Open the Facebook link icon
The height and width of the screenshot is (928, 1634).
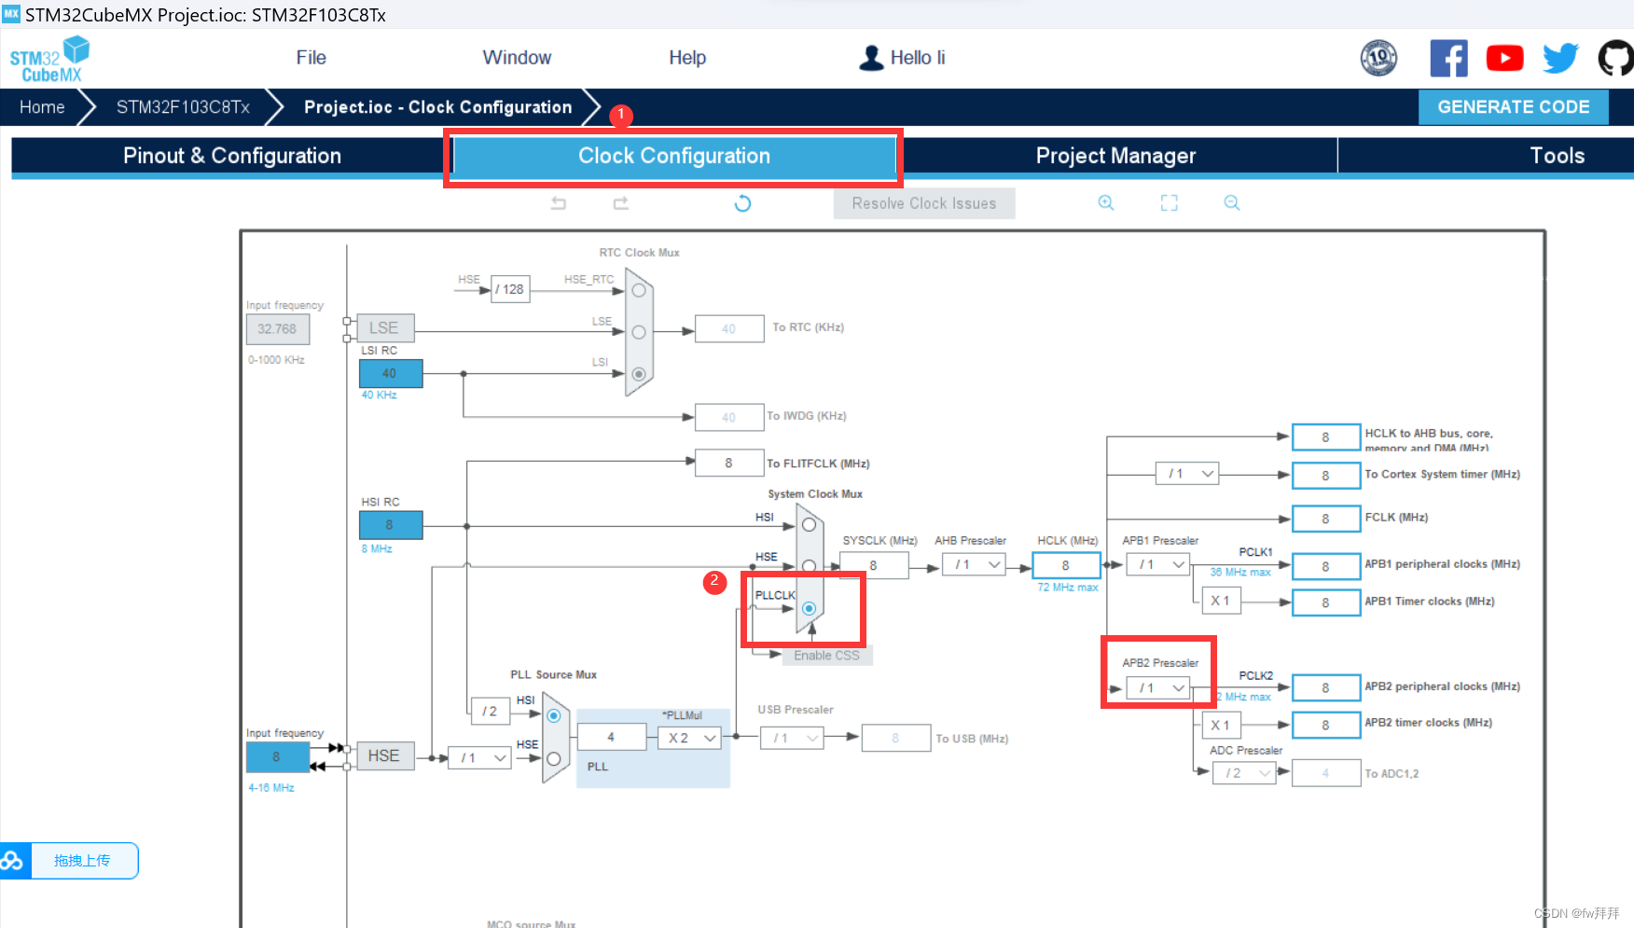pyautogui.click(x=1448, y=58)
